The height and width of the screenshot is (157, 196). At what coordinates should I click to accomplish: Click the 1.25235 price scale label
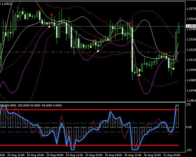coord(191,50)
